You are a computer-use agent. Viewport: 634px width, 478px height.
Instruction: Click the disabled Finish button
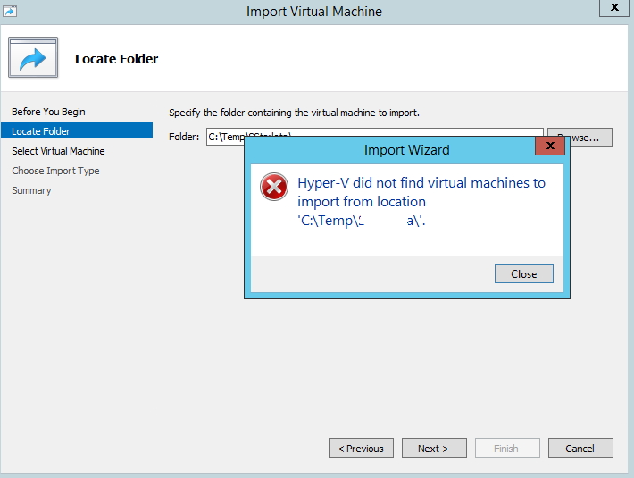(507, 449)
